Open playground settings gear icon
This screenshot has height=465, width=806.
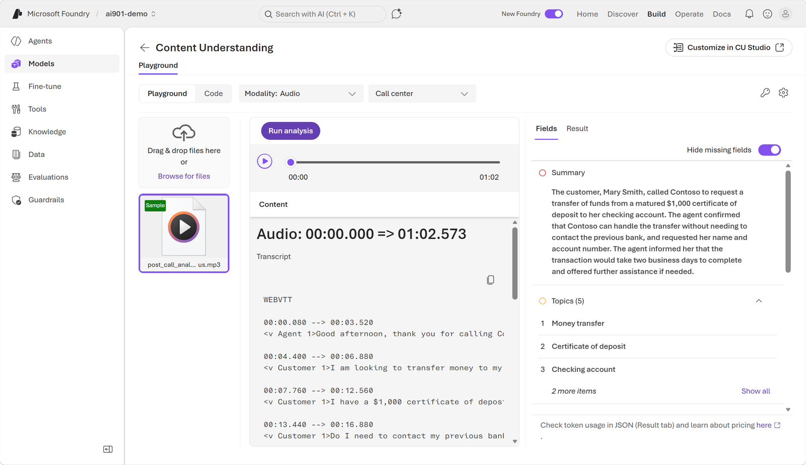coord(783,93)
